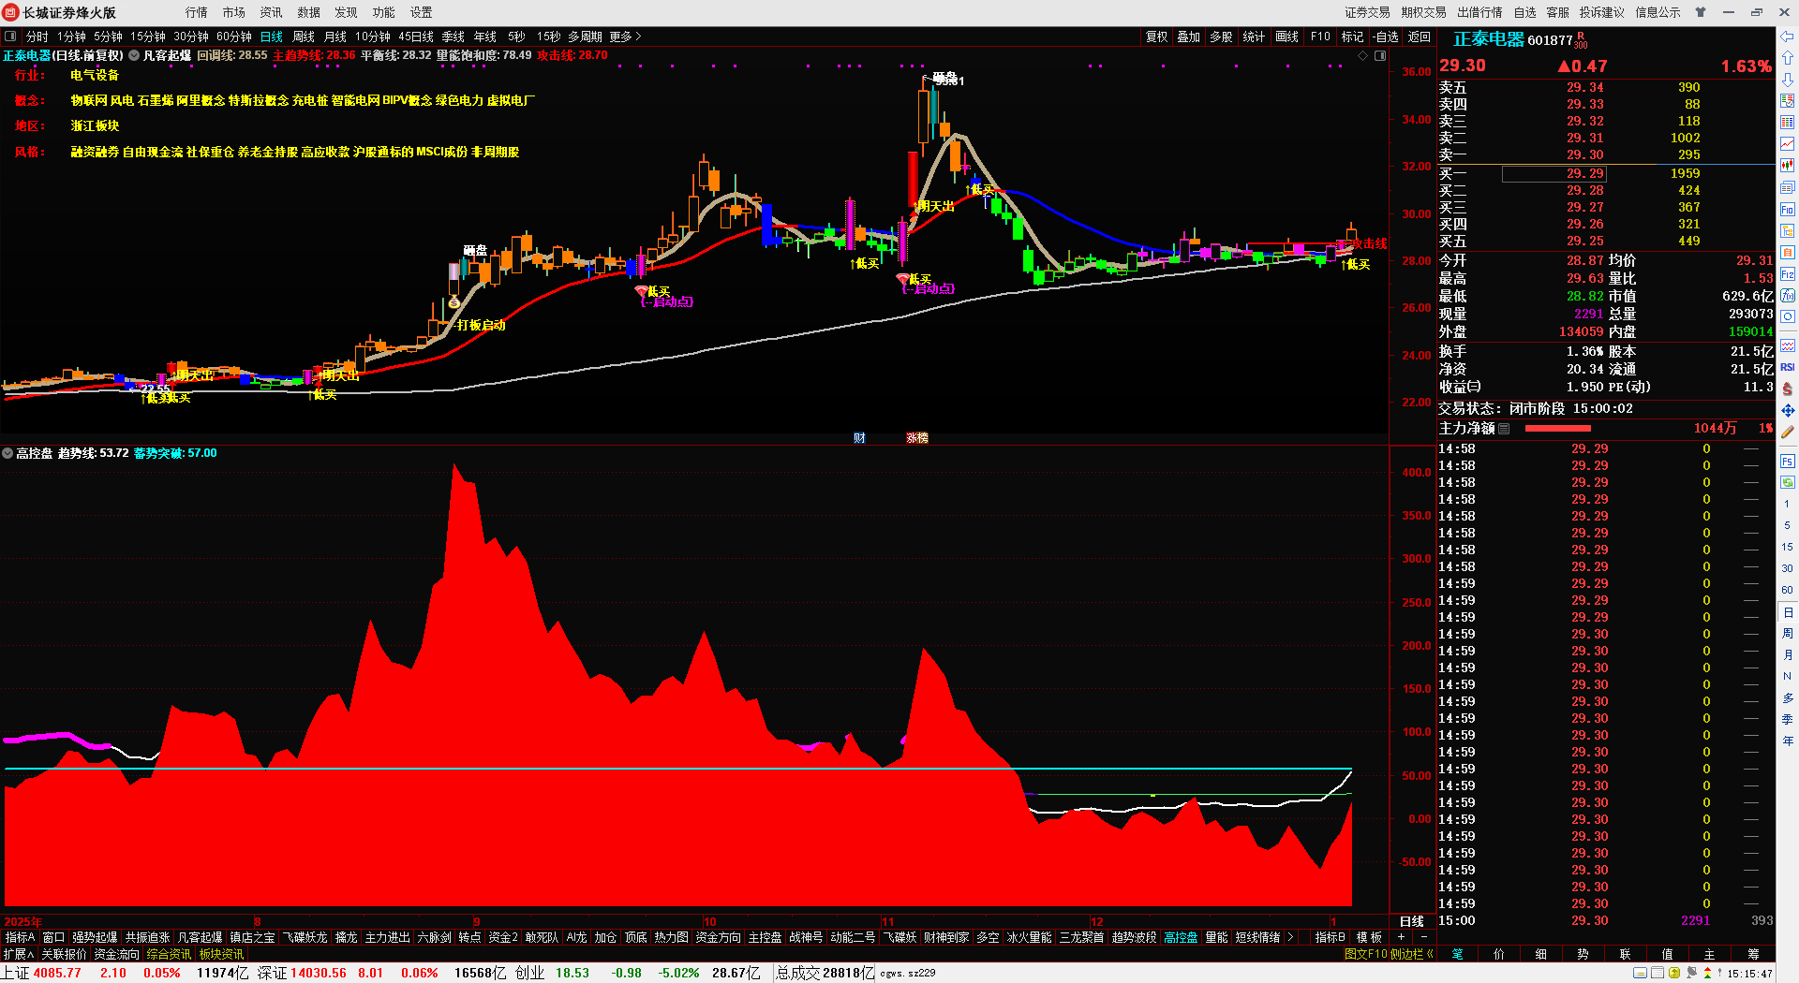1799x983 pixels.
Task: Click the circle icon in right sidebar
Action: [1788, 317]
